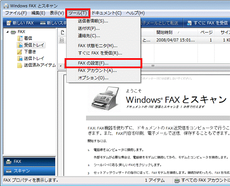Open the 編集(E) menu

coord(38,13)
